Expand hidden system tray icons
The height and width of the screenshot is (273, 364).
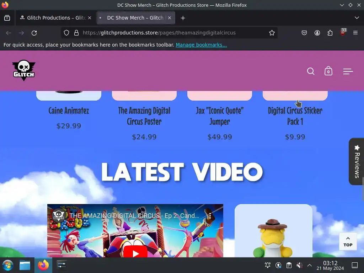pos(310,265)
